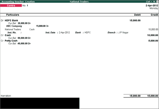Click Petty Cash current balance 40,000.00 Dr
This screenshot has width=159, height=109.
pyautogui.click(x=24, y=44)
